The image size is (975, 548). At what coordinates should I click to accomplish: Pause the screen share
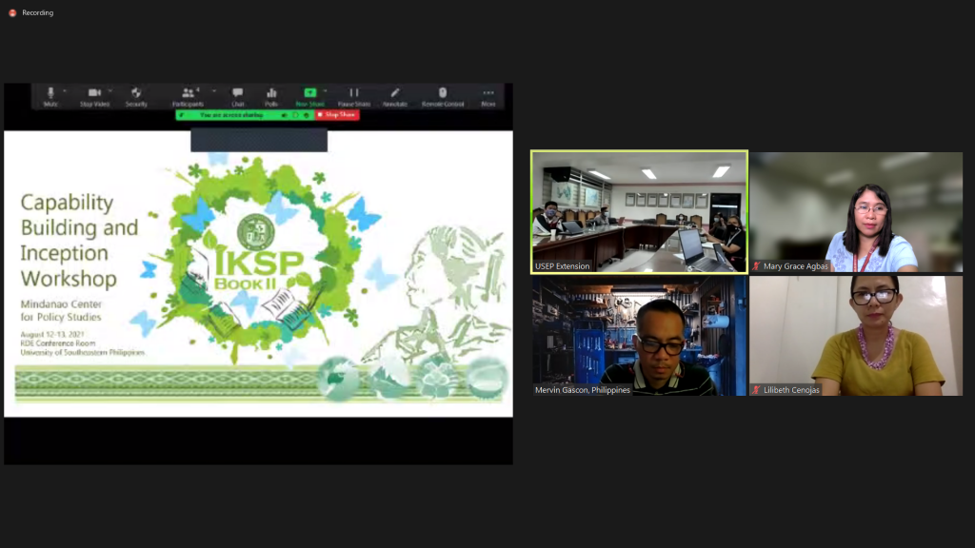354,96
